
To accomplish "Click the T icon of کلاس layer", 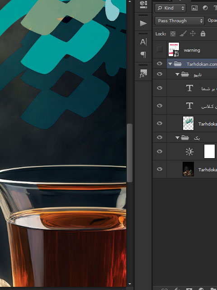I will pyautogui.click(x=189, y=106).
